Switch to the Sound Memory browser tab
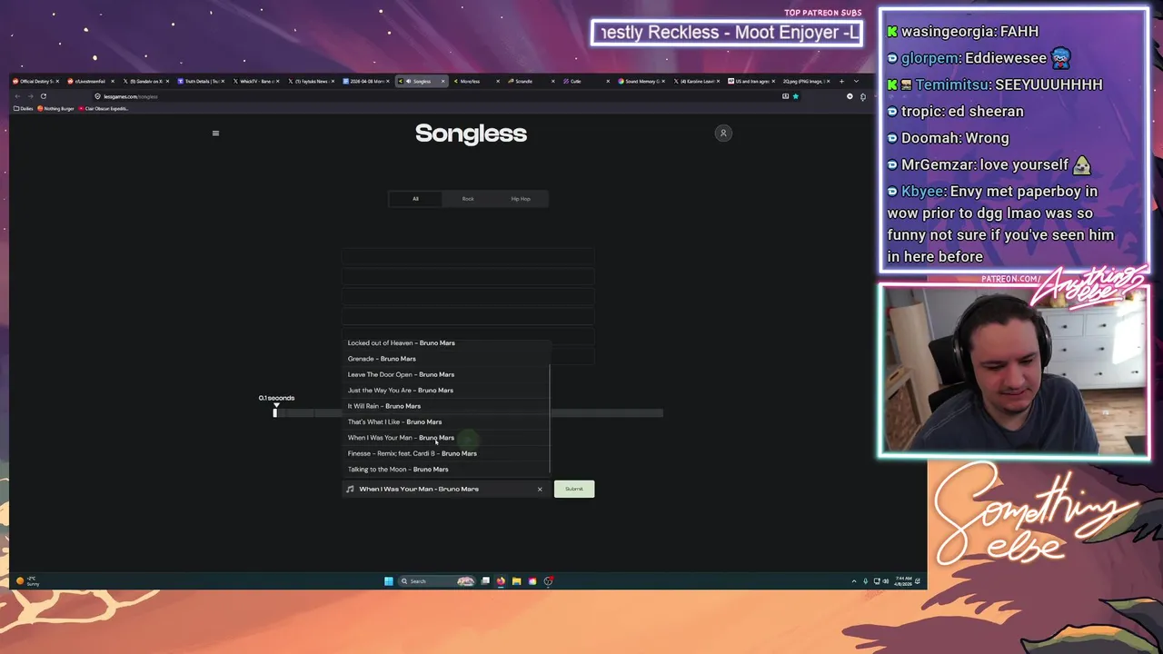Image resolution: width=1163 pixels, height=654 pixels. [x=640, y=81]
